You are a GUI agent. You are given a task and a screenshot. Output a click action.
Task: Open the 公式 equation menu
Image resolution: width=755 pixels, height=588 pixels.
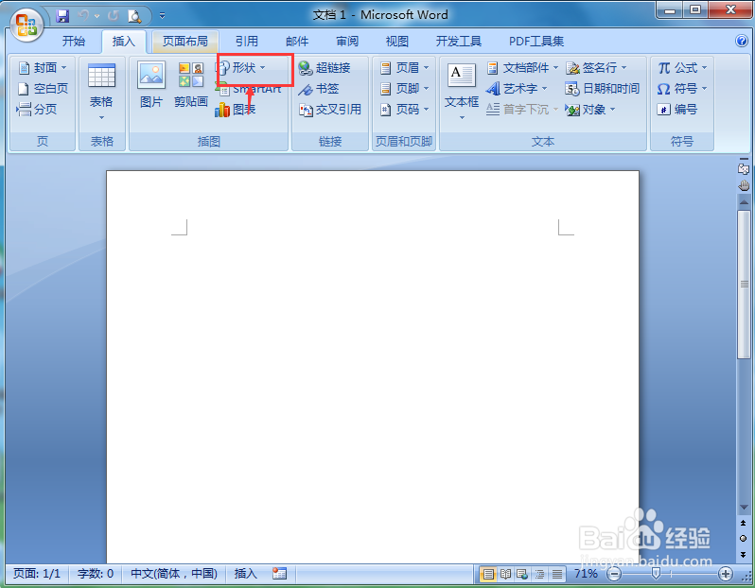tap(682, 68)
